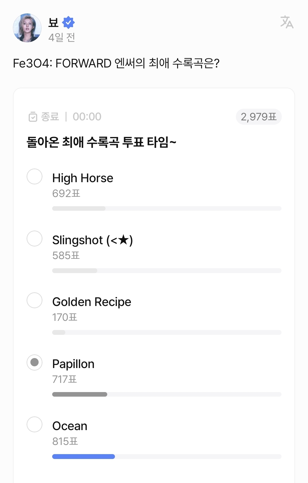Image resolution: width=308 pixels, height=483 pixels.
Task: Select the Ocean radio button
Action: [35, 424]
